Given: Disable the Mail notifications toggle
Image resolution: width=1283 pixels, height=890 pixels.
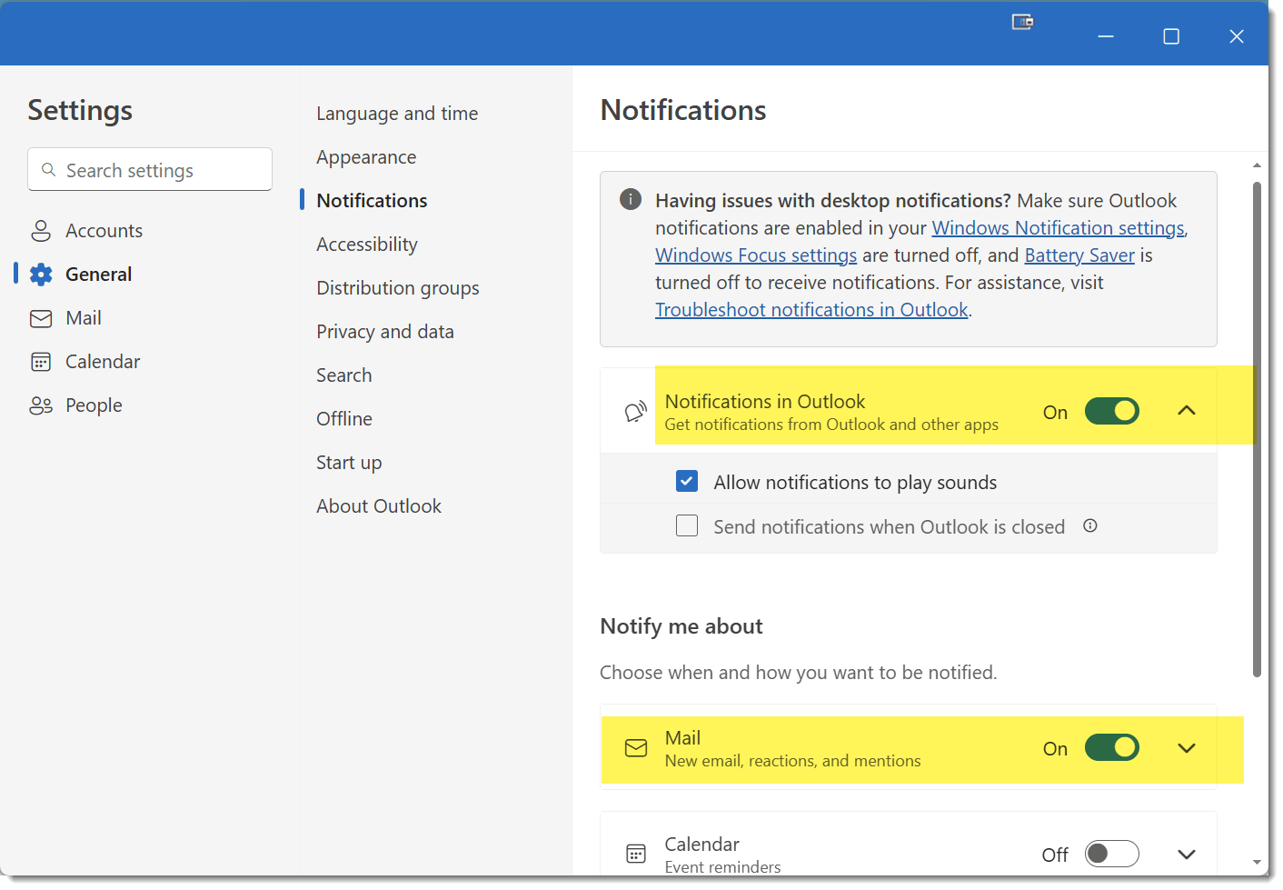Looking at the screenshot, I should point(1112,747).
